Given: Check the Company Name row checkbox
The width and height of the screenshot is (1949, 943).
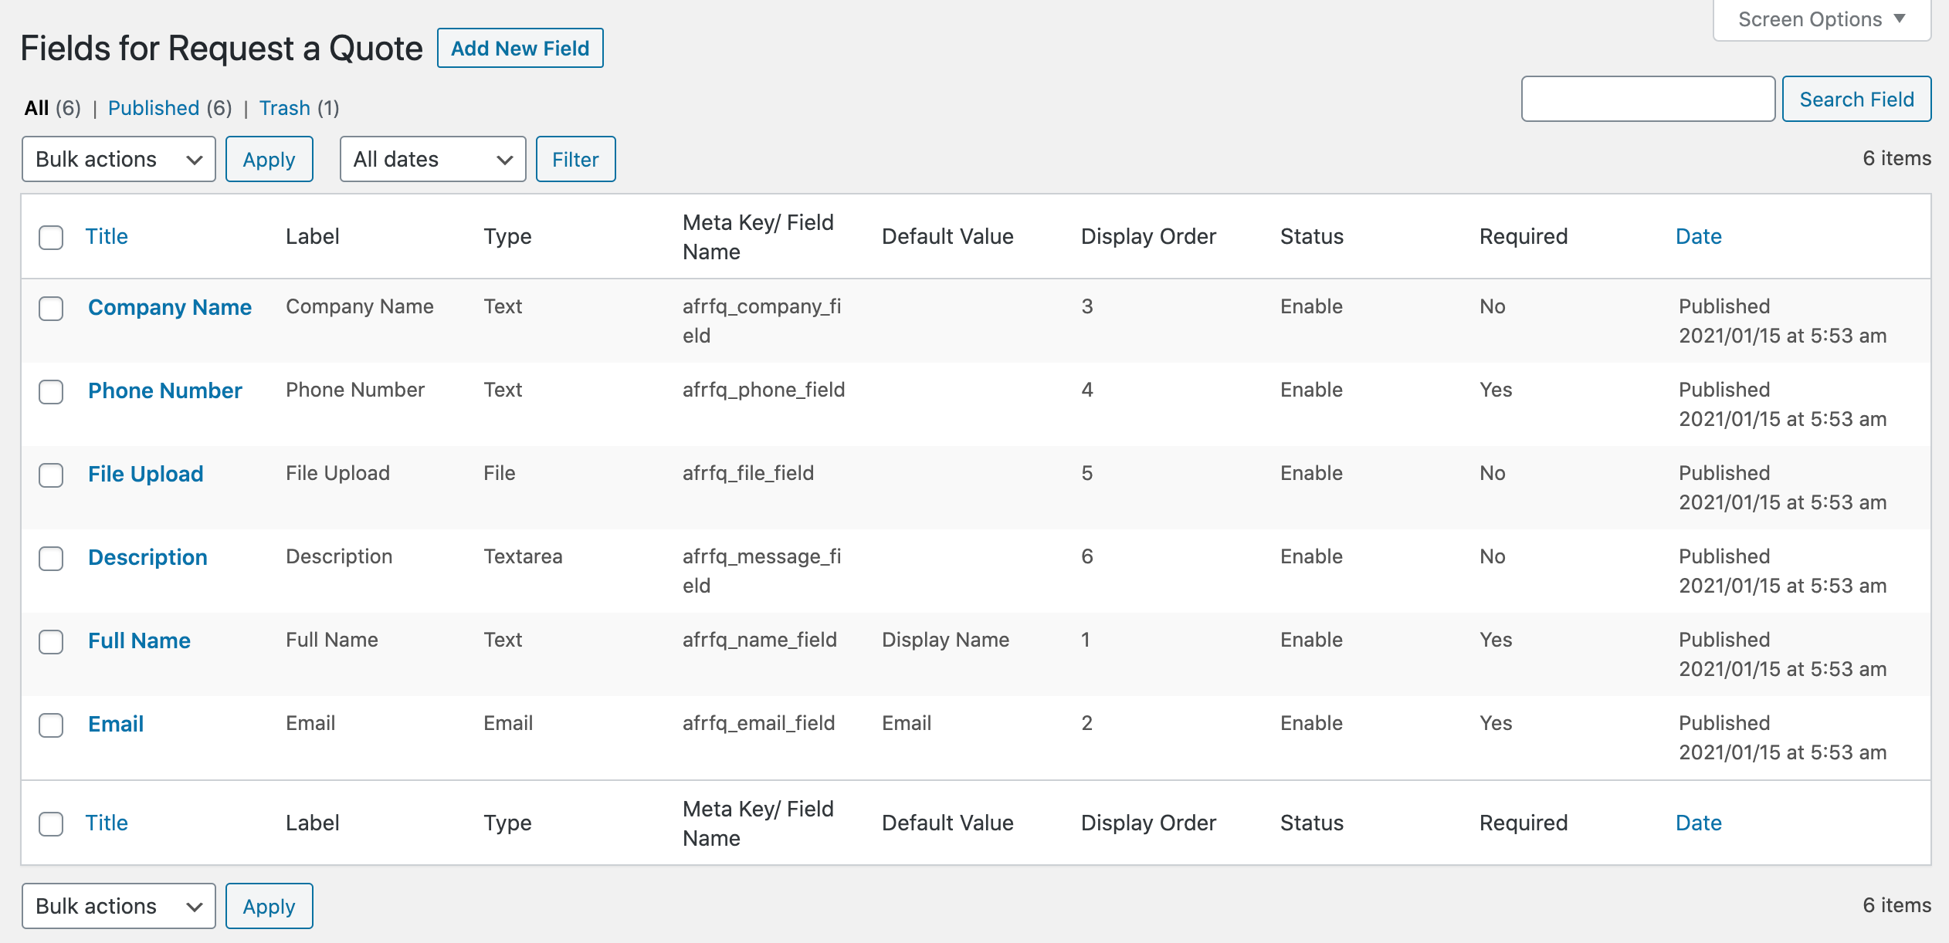Looking at the screenshot, I should (x=51, y=308).
